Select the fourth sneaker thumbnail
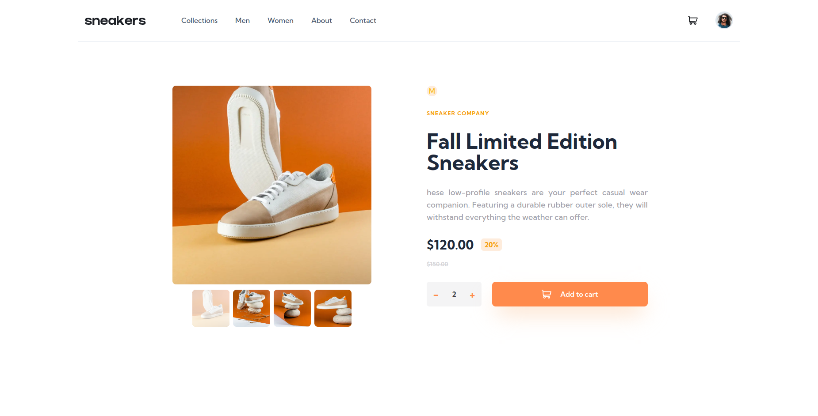The height and width of the screenshot is (416, 818). coord(333,308)
